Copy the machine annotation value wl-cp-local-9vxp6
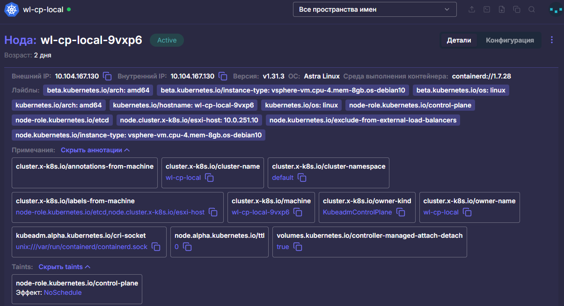 [298, 213]
